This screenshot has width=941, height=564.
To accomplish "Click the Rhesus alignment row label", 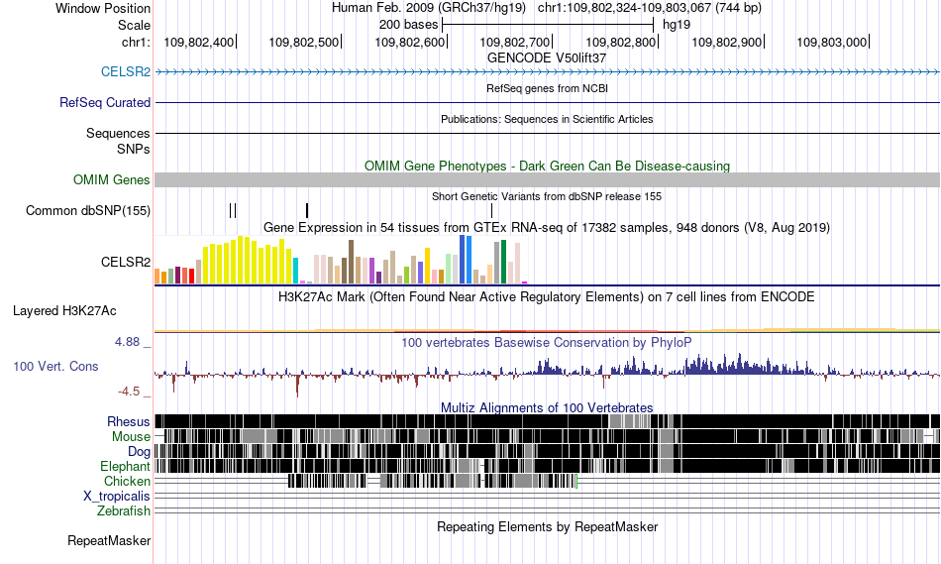I will (x=129, y=421).
